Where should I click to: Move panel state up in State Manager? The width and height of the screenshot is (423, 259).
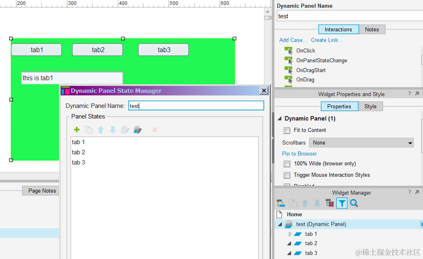click(101, 130)
